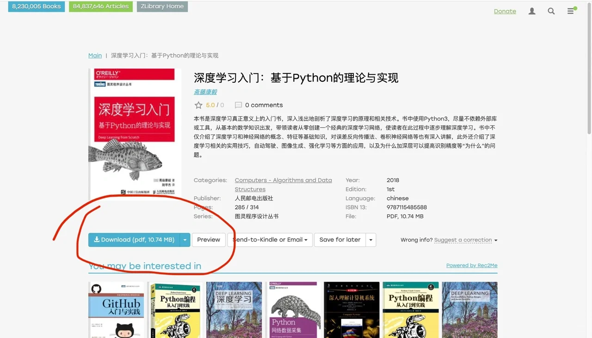
Task: Click the Powered by Rec2Me link
Action: click(x=472, y=266)
